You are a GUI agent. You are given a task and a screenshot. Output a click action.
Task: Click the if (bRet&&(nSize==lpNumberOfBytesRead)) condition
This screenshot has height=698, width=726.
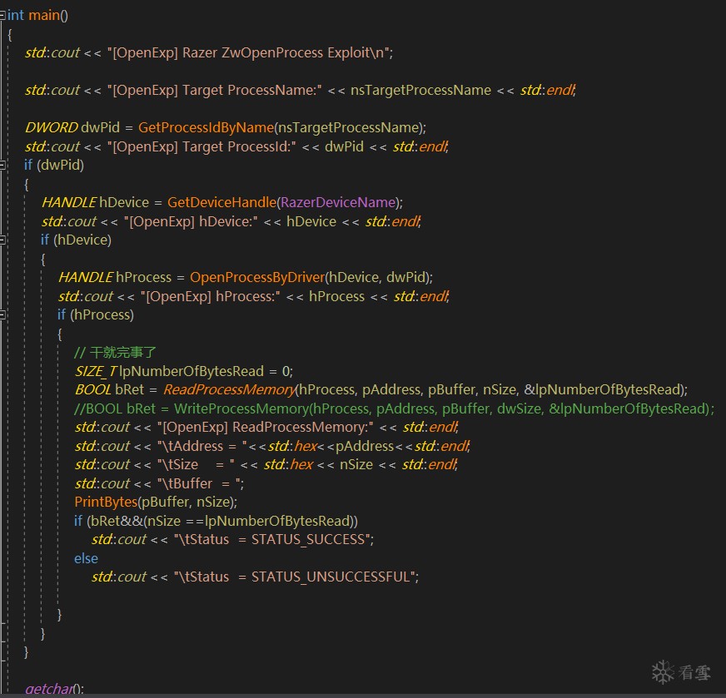point(216,521)
